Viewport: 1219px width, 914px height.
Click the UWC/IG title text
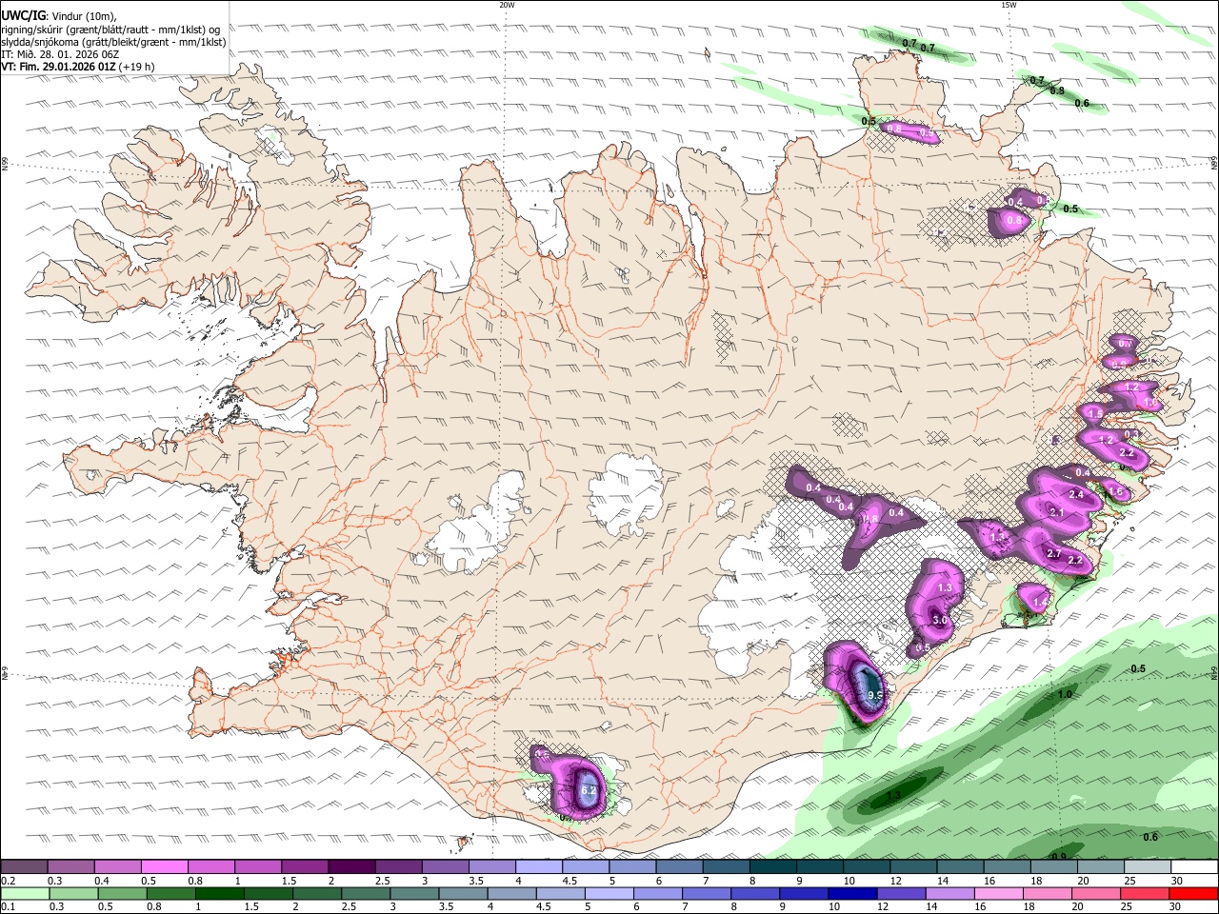(23, 15)
